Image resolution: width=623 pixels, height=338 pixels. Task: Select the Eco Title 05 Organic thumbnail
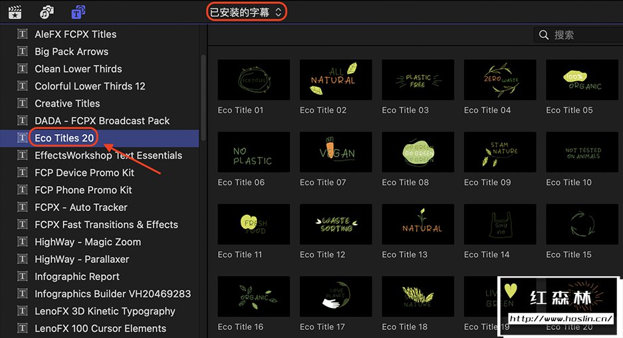(x=582, y=80)
